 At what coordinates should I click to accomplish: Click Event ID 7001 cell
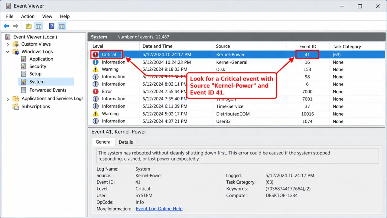307,99
